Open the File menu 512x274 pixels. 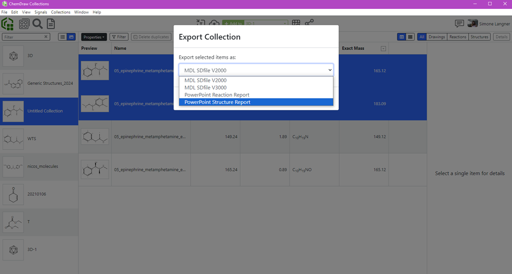(x=4, y=12)
